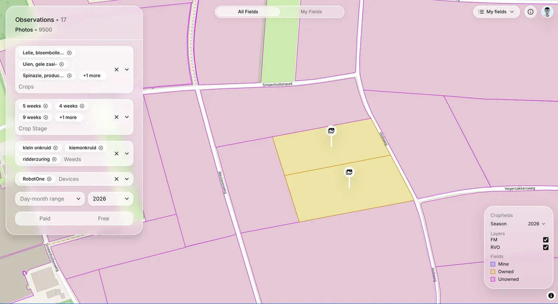
Task: Remove the Lelie, bloembolle... crop chip
Action: coord(69,53)
